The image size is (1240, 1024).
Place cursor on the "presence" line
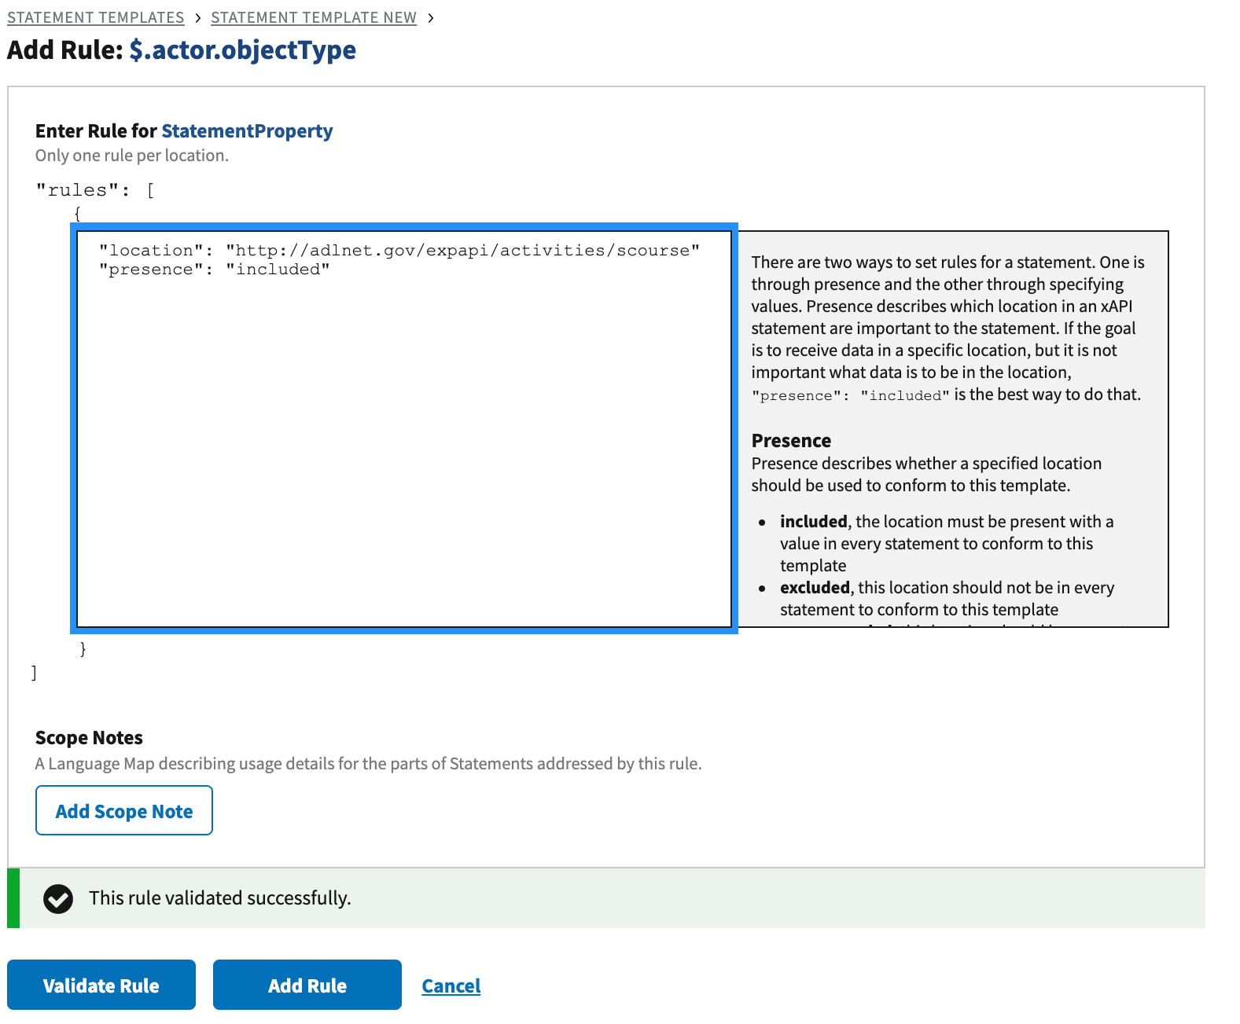[214, 270]
